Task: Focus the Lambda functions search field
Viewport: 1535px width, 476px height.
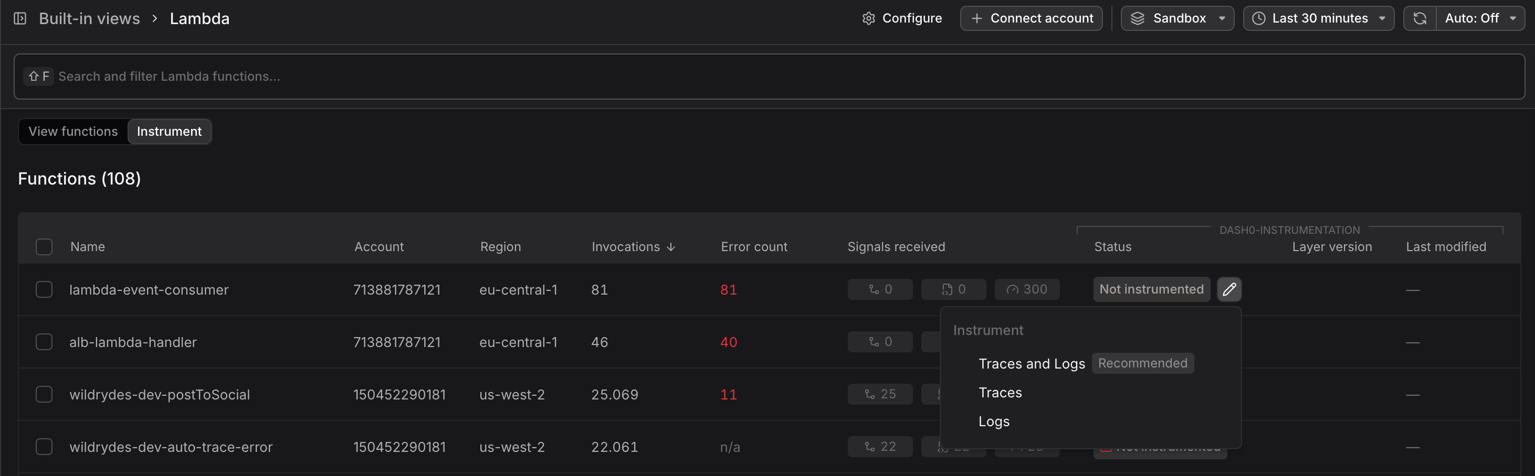Action: (769, 76)
